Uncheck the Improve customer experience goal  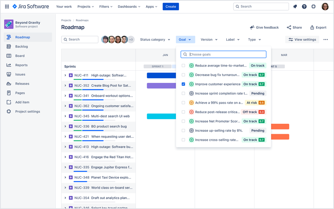(x=183, y=84)
